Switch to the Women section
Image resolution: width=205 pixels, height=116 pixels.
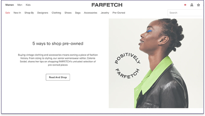pyautogui.click(x=10, y=5)
